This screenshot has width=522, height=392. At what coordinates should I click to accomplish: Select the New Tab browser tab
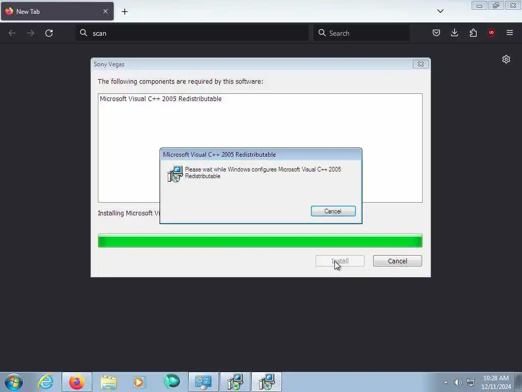pos(57,11)
